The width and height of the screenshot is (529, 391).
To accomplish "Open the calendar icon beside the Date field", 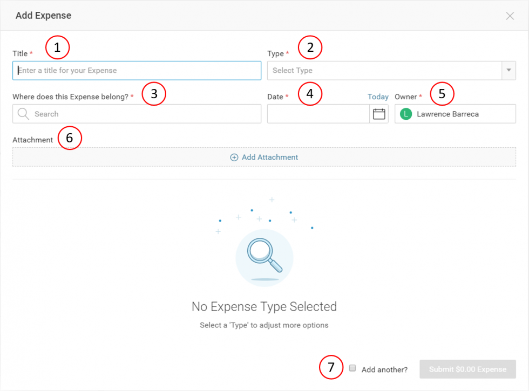I will point(379,114).
